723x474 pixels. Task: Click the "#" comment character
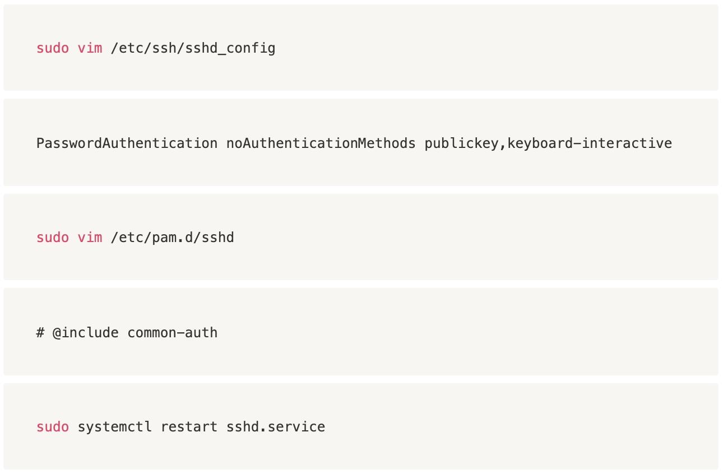click(x=40, y=333)
